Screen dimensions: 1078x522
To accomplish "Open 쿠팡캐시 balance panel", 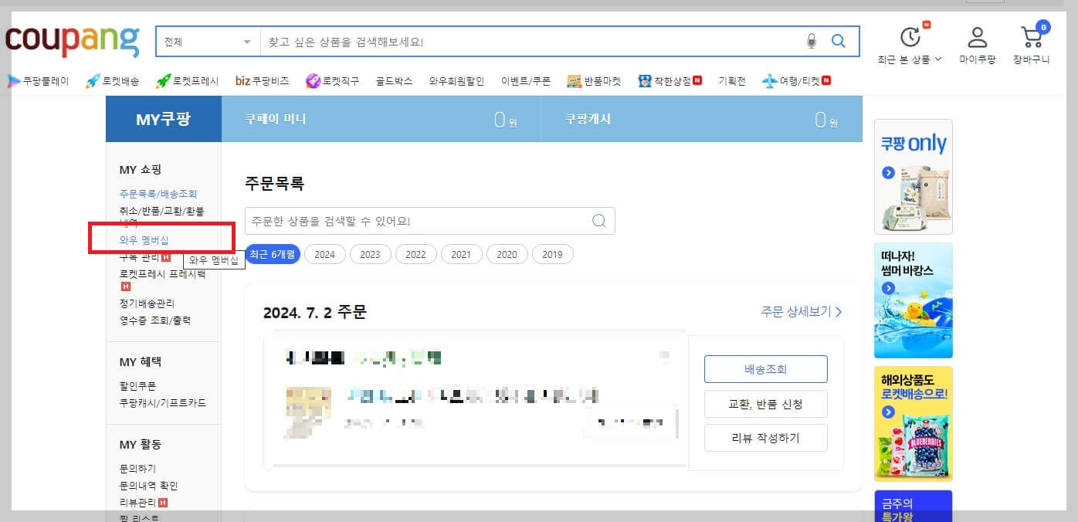I will pyautogui.click(x=702, y=119).
